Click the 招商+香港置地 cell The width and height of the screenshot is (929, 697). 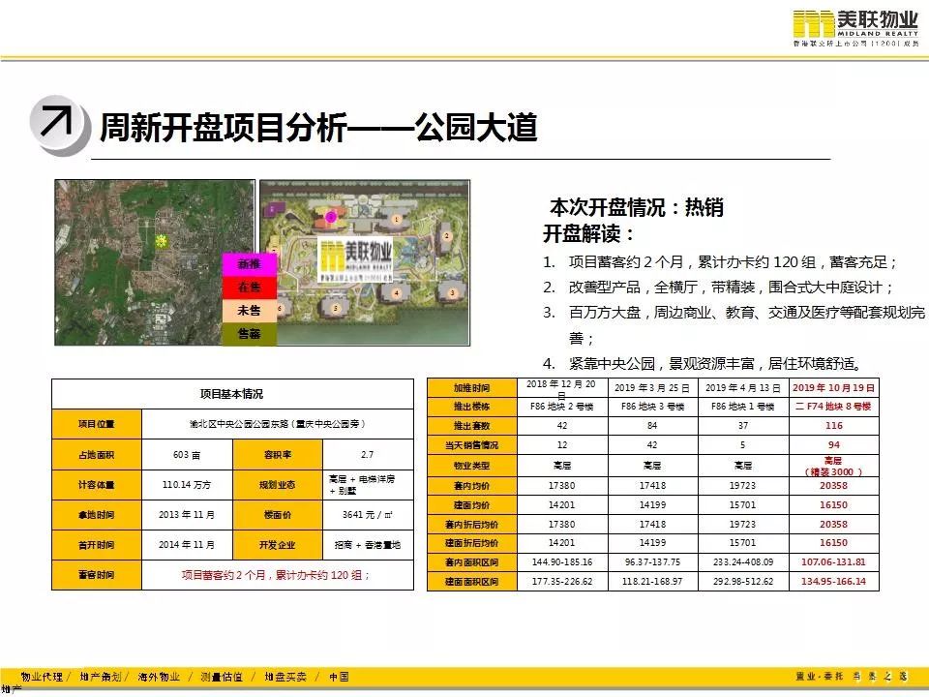[x=368, y=545]
